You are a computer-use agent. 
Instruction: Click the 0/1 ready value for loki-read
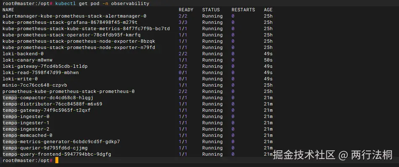(x=183, y=72)
